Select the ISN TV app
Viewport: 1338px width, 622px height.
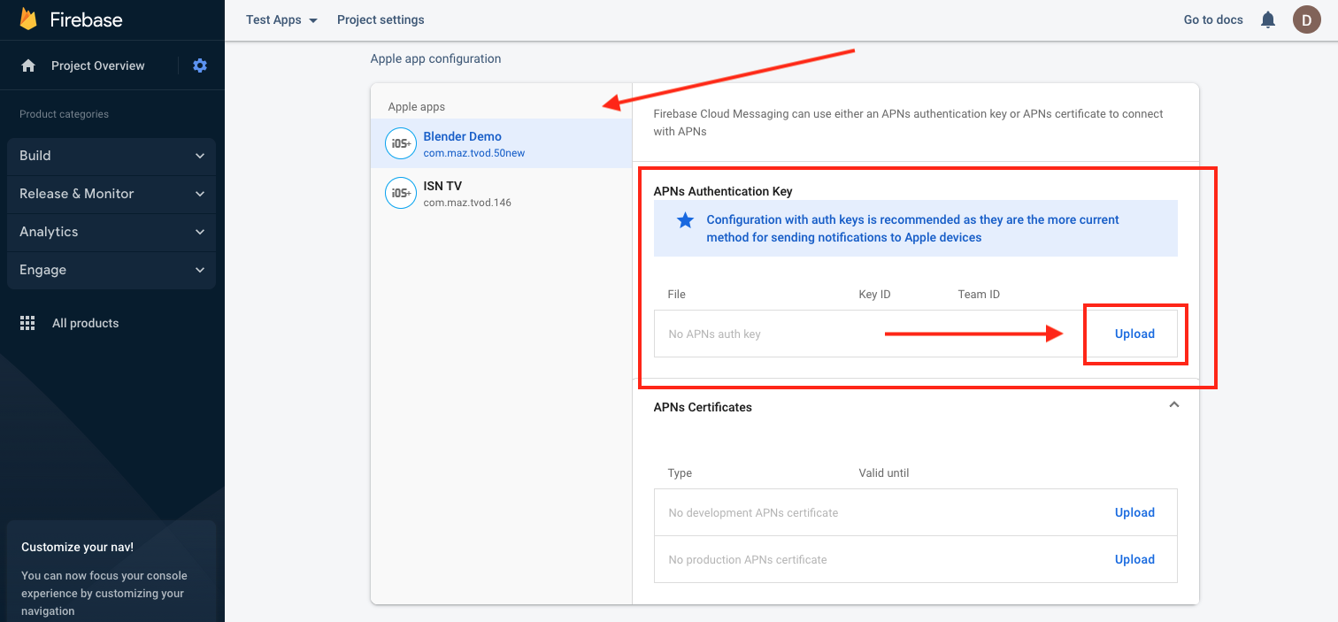click(502, 193)
